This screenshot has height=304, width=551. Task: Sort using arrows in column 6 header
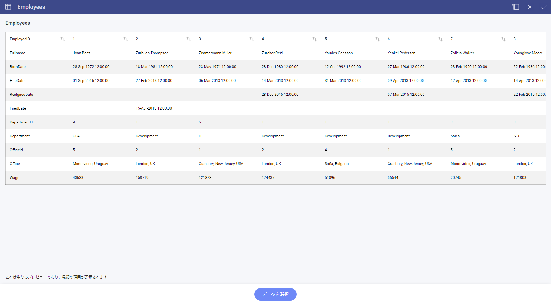point(440,39)
